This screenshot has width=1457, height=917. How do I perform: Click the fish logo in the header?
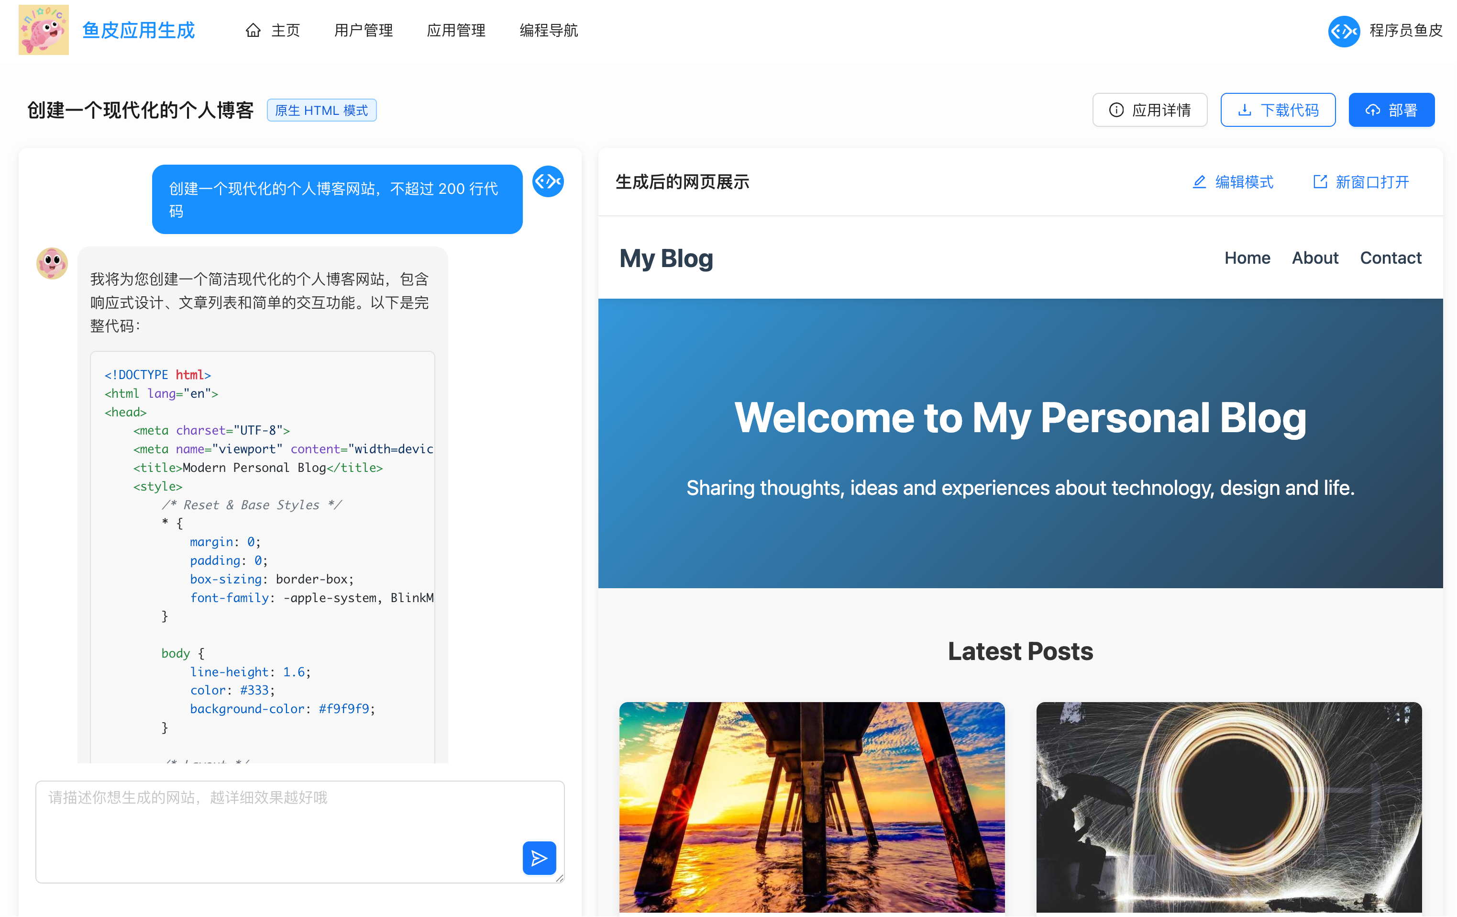pos(44,30)
